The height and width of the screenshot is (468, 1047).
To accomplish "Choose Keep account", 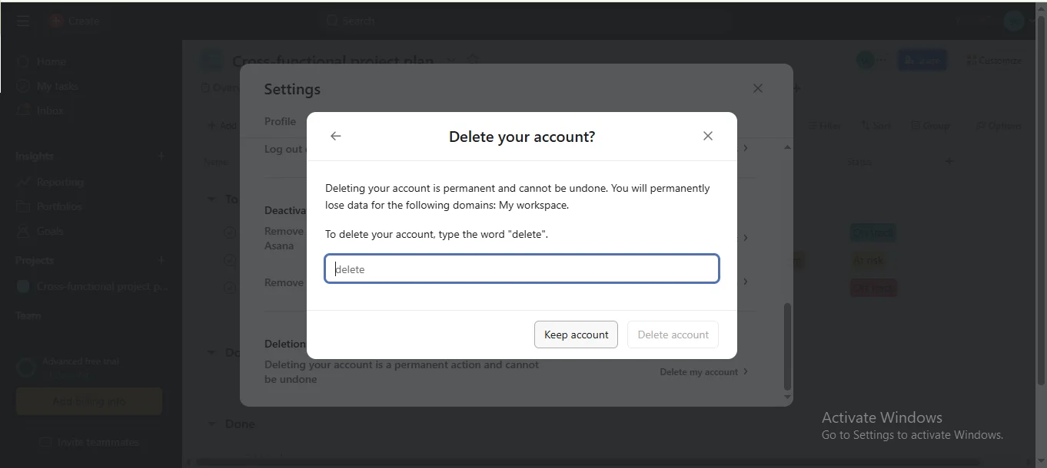I will click(576, 335).
